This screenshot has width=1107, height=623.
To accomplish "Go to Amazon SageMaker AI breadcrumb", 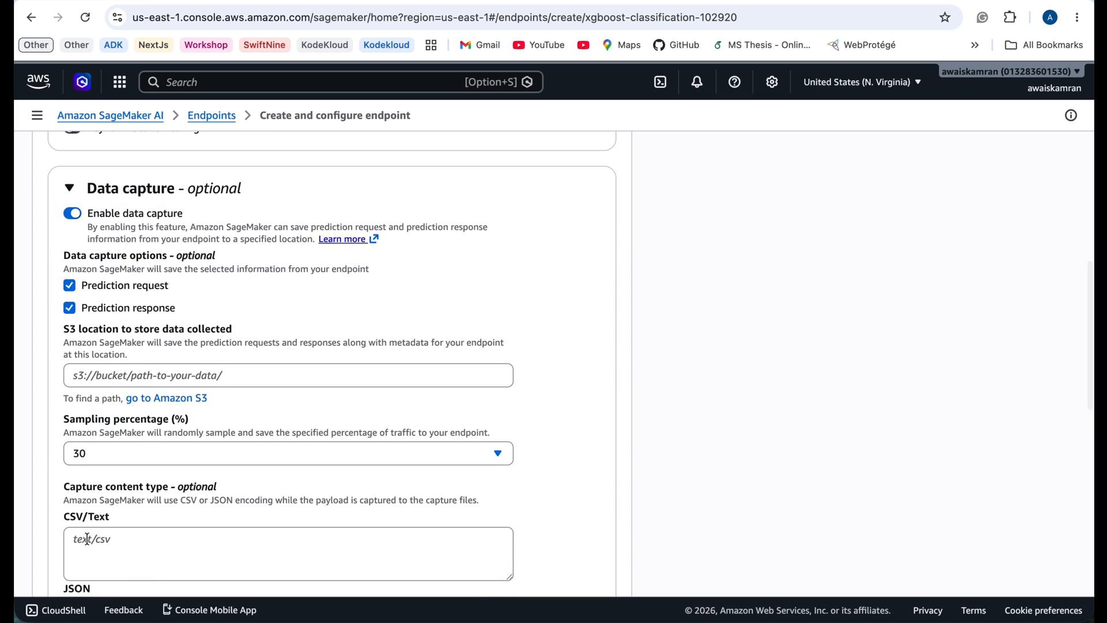I will point(111,115).
